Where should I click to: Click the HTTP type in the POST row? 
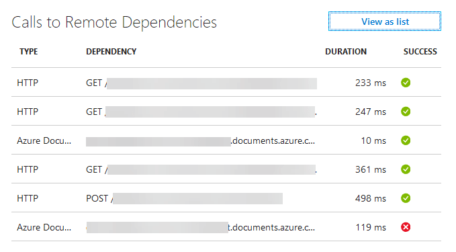click(x=28, y=198)
